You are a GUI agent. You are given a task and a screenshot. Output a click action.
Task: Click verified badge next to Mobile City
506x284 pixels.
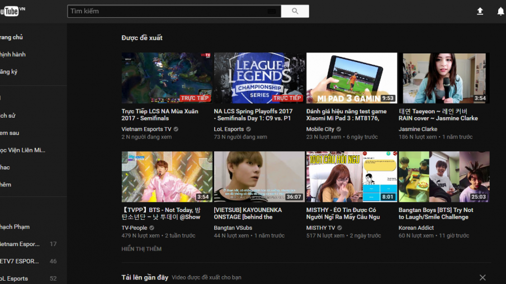point(338,129)
